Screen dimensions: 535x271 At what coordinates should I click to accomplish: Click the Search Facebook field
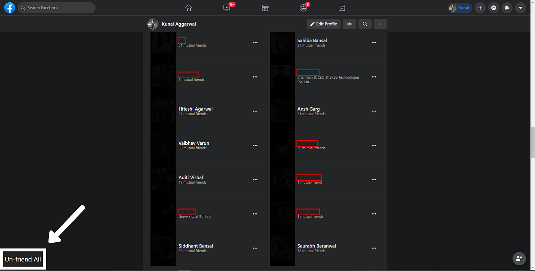point(57,8)
